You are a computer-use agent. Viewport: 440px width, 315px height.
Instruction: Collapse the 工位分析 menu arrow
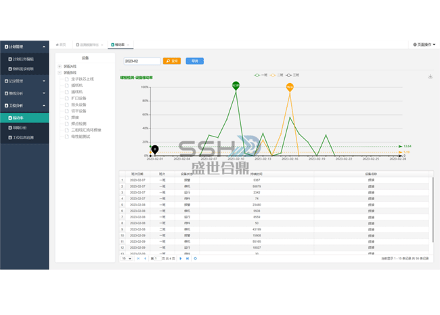(44, 105)
